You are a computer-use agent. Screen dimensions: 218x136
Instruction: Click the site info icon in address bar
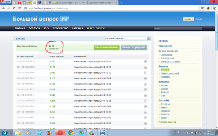25,8
